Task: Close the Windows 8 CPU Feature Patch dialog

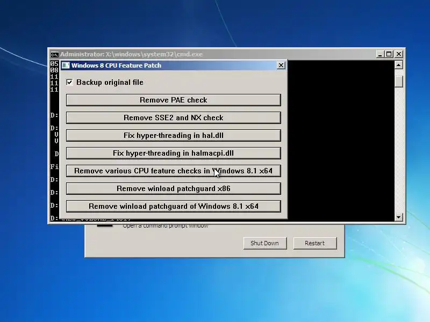Action: pyautogui.click(x=281, y=65)
